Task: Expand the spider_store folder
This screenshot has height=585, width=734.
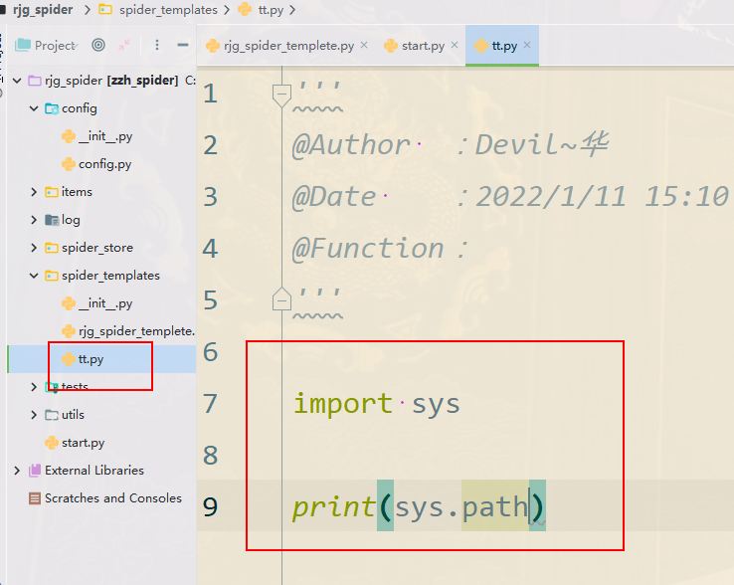Action: (34, 248)
